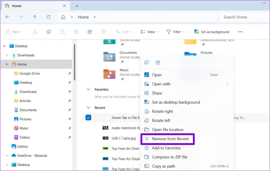Open the Documents quick access folder icon

[109, 57]
